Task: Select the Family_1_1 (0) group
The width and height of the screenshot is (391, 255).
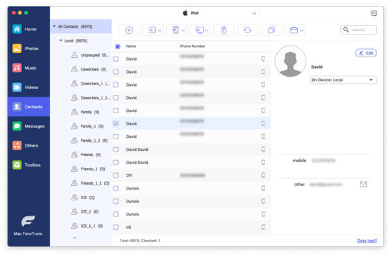Action: tap(89, 141)
